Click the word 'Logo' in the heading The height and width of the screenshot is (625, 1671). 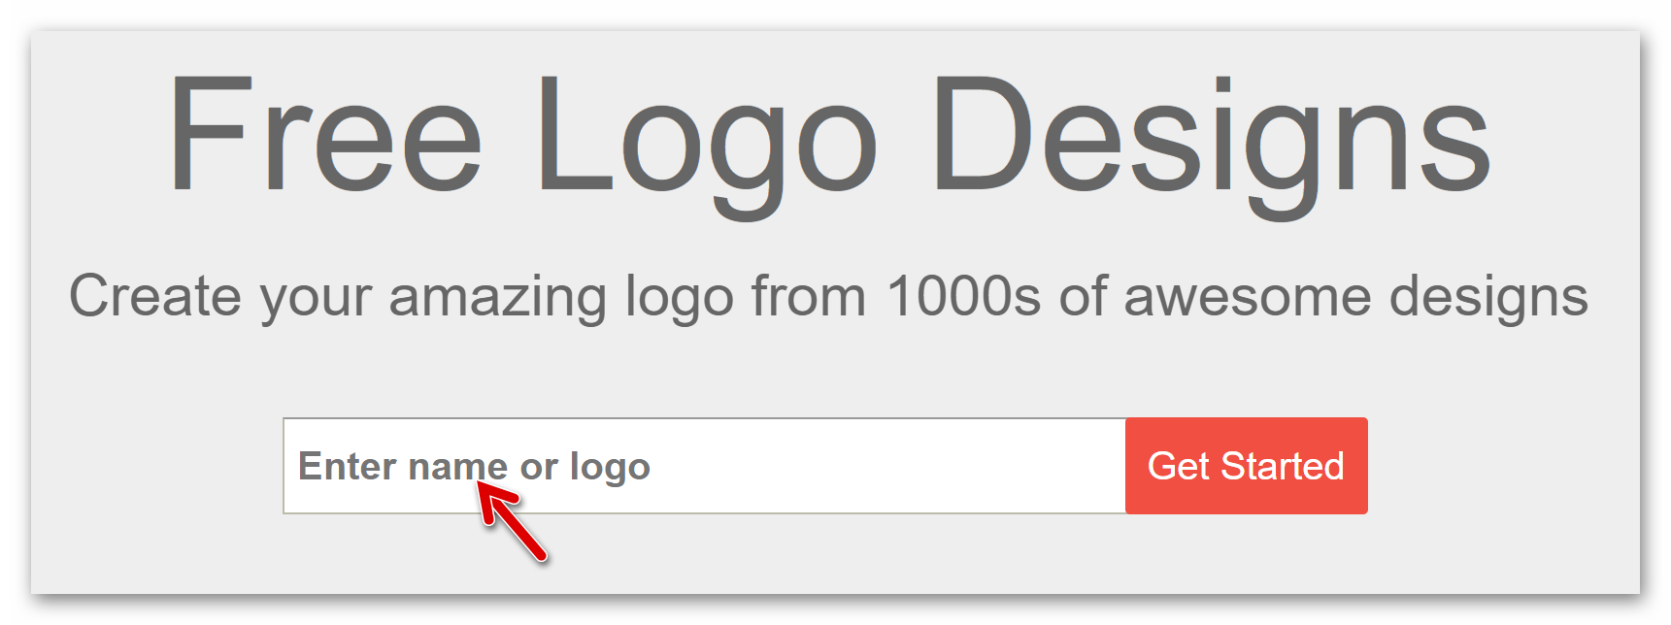pos(707,144)
